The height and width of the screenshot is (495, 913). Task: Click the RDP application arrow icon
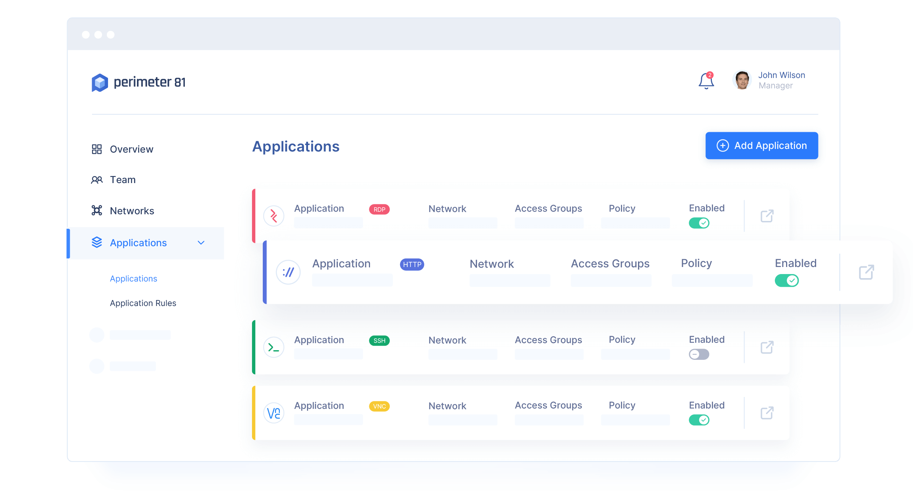coord(274,216)
